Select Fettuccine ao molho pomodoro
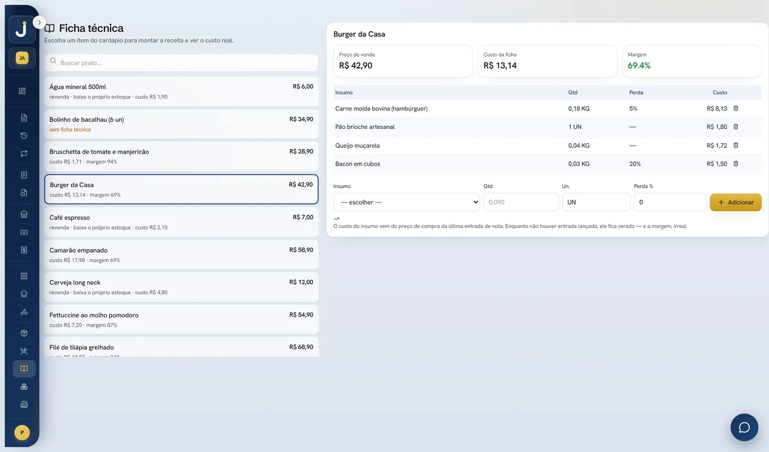 pos(181,320)
